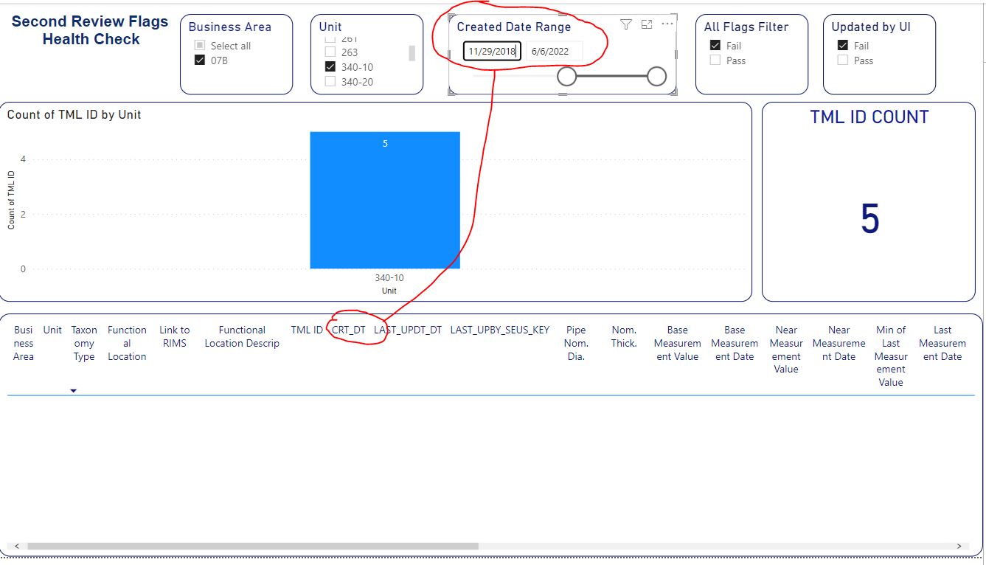
Task: Click the Second Review Flags Health Check title
Action: [x=90, y=30]
